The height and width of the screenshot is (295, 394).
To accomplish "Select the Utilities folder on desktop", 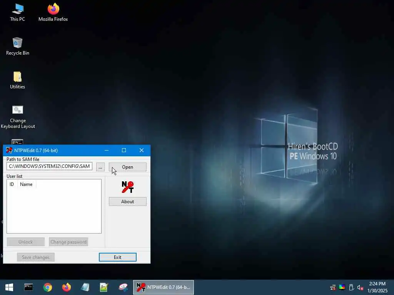I will (17, 80).
